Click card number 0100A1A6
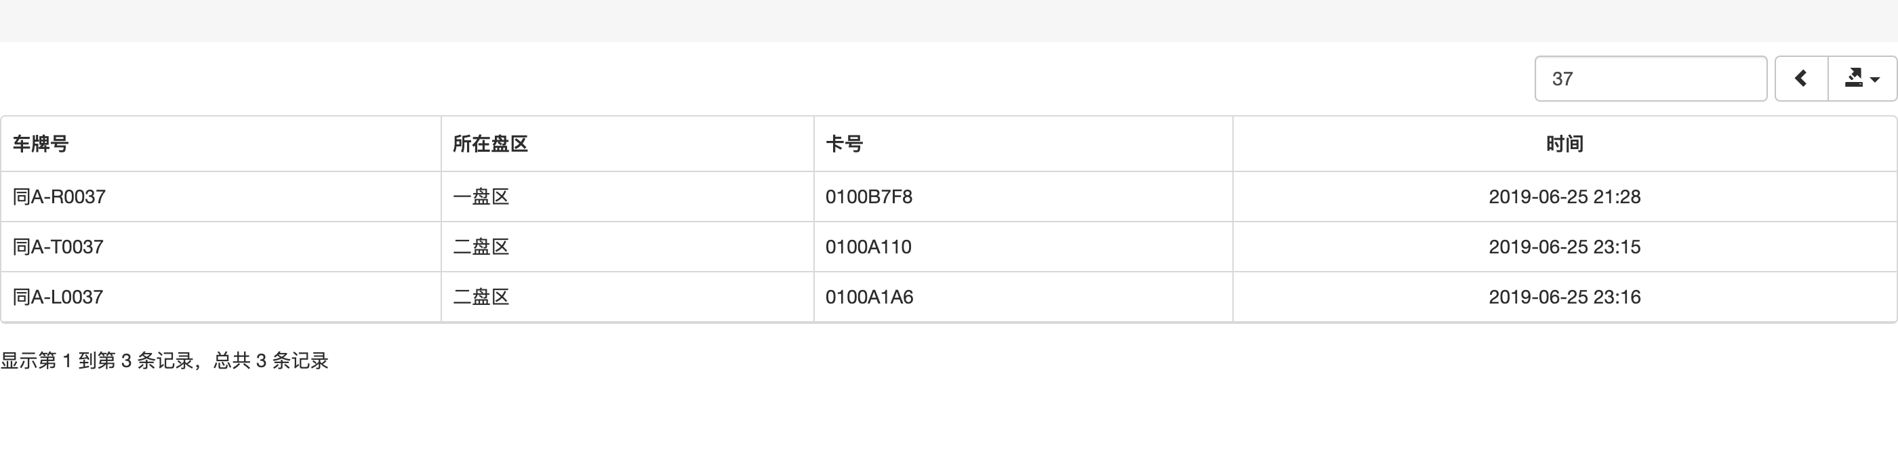The height and width of the screenshot is (458, 1898). click(x=869, y=297)
